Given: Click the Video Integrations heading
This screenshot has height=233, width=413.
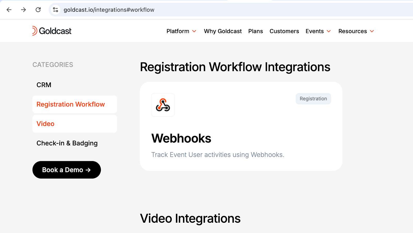Looking at the screenshot, I should pyautogui.click(x=190, y=219).
